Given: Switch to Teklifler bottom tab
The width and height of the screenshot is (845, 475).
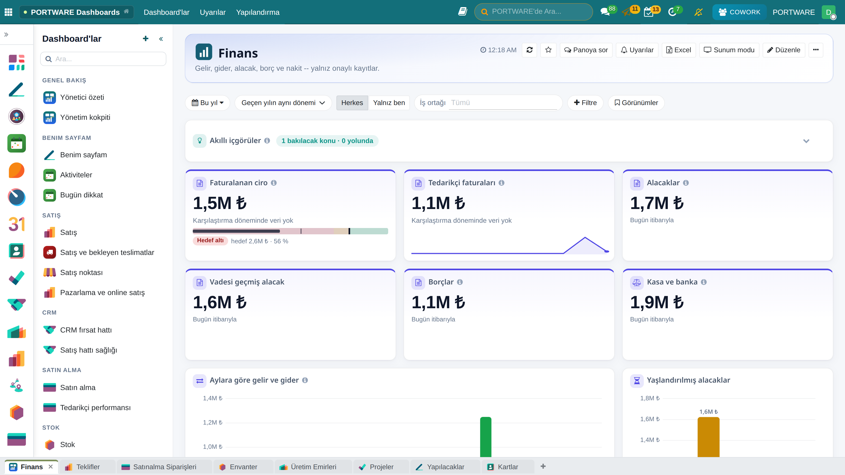Looking at the screenshot, I should (x=87, y=467).
